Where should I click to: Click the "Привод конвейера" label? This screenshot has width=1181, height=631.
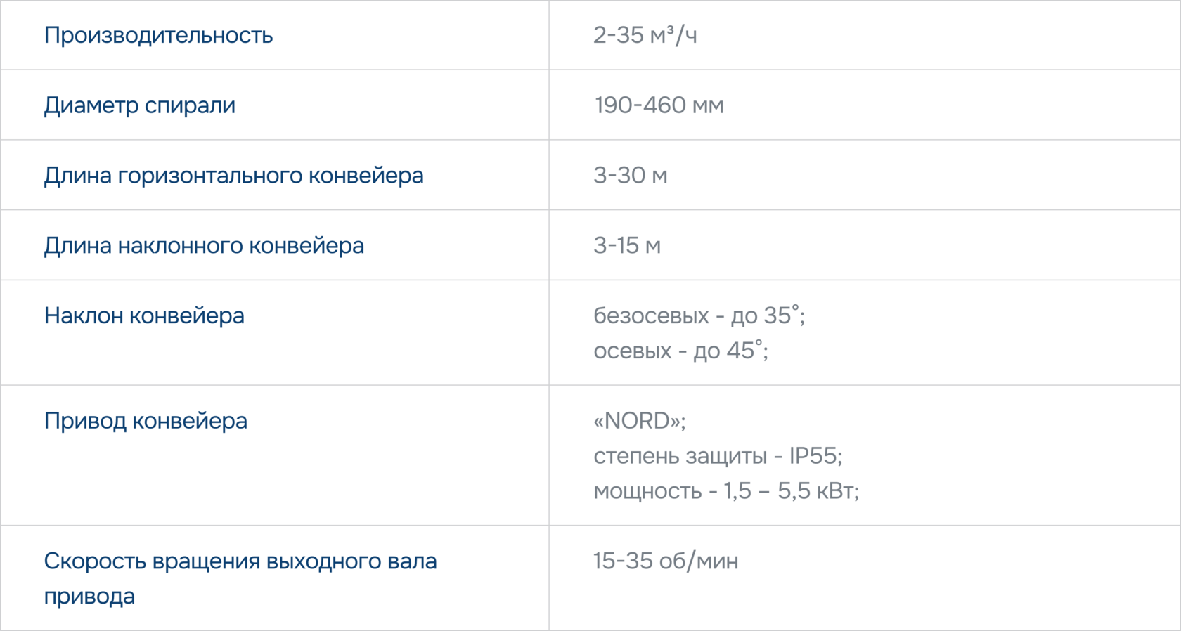pos(146,421)
